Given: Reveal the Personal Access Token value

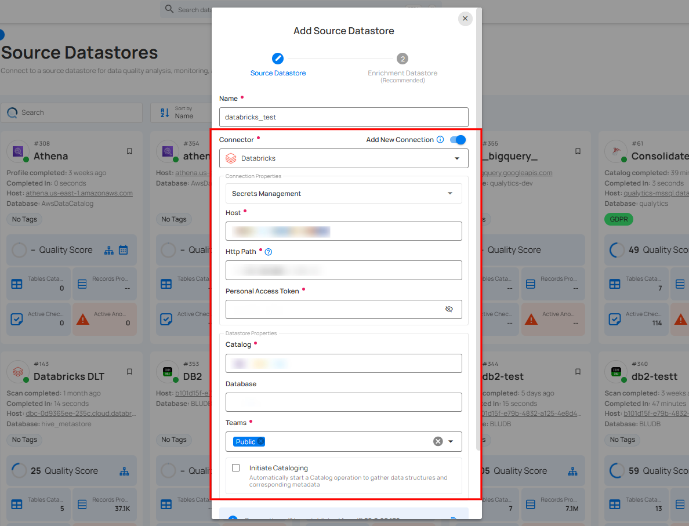Looking at the screenshot, I should point(449,309).
